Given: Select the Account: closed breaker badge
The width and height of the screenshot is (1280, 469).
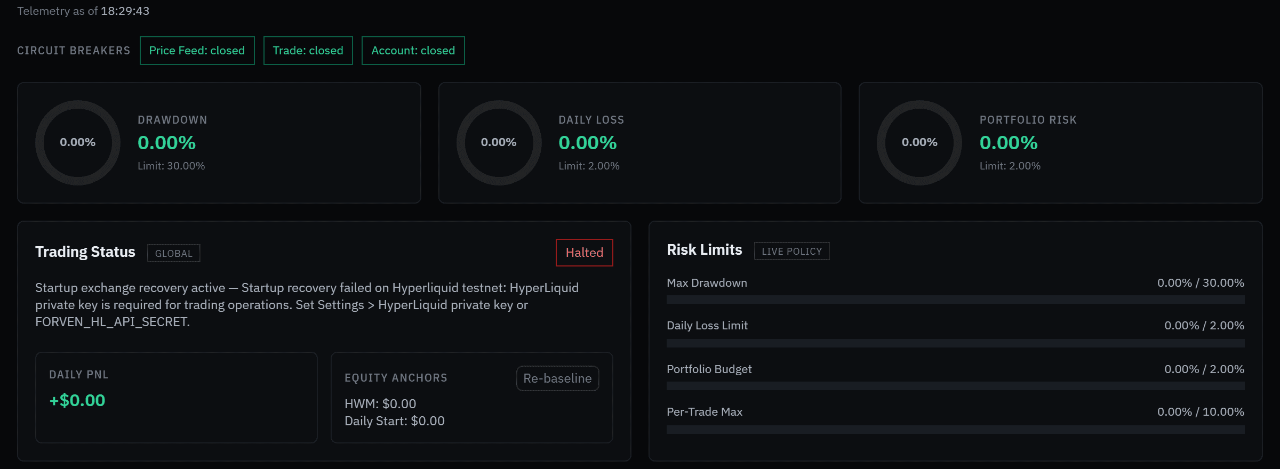Looking at the screenshot, I should pyautogui.click(x=413, y=51).
